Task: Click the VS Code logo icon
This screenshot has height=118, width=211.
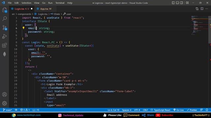Action: pyautogui.click(x=3, y=3)
